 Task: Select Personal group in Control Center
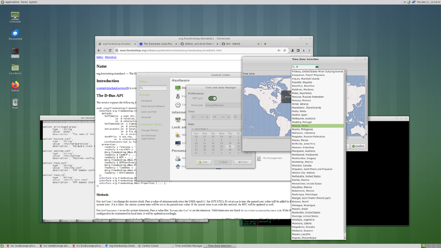(146, 117)
